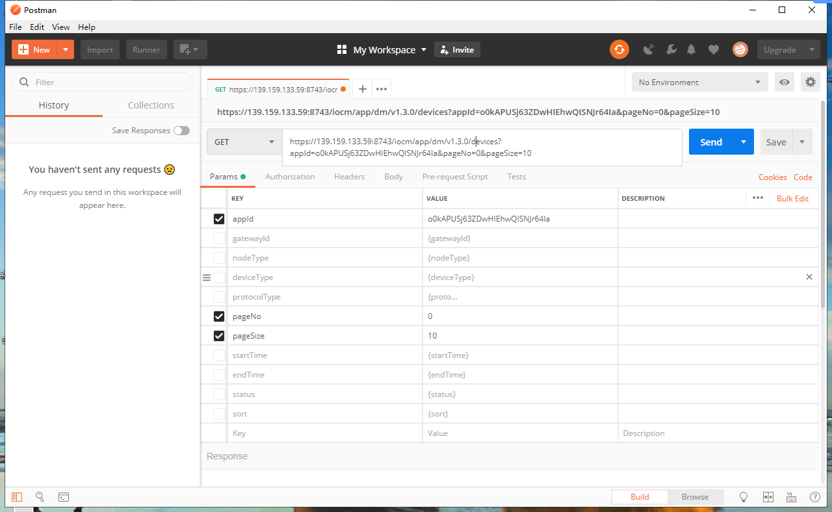The width and height of the screenshot is (832, 512).
Task: Open settings via the wrench icon
Action: pyautogui.click(x=671, y=49)
